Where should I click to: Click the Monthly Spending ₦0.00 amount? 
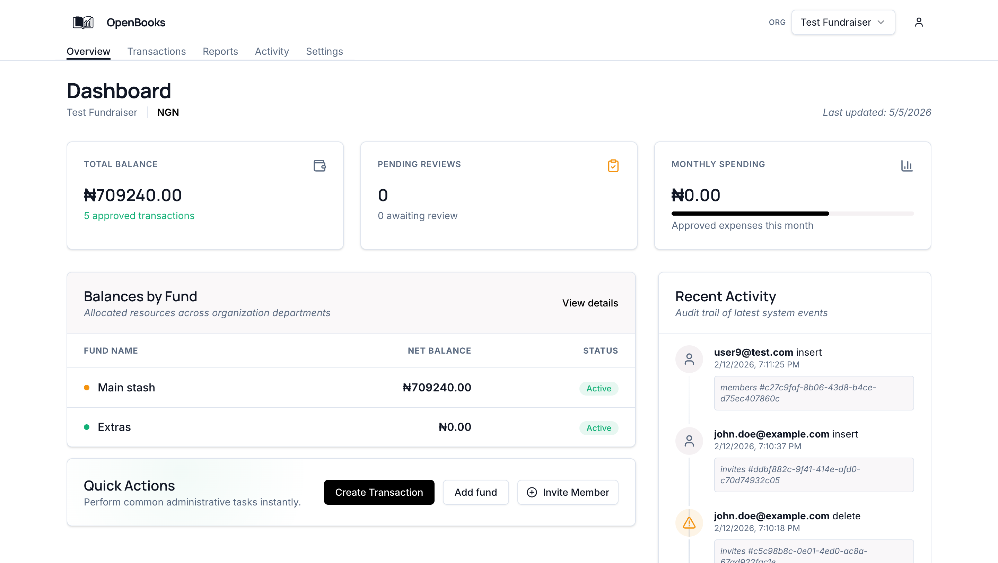tap(696, 195)
